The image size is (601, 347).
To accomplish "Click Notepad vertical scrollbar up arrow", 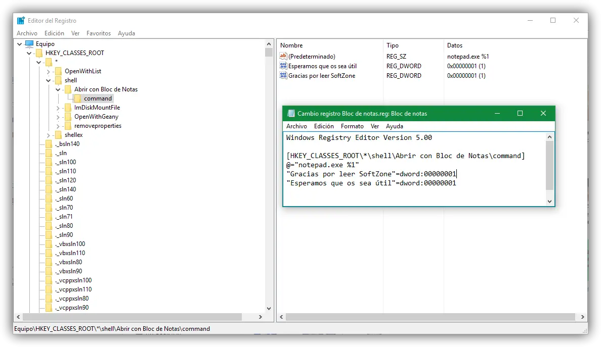I will click(549, 137).
